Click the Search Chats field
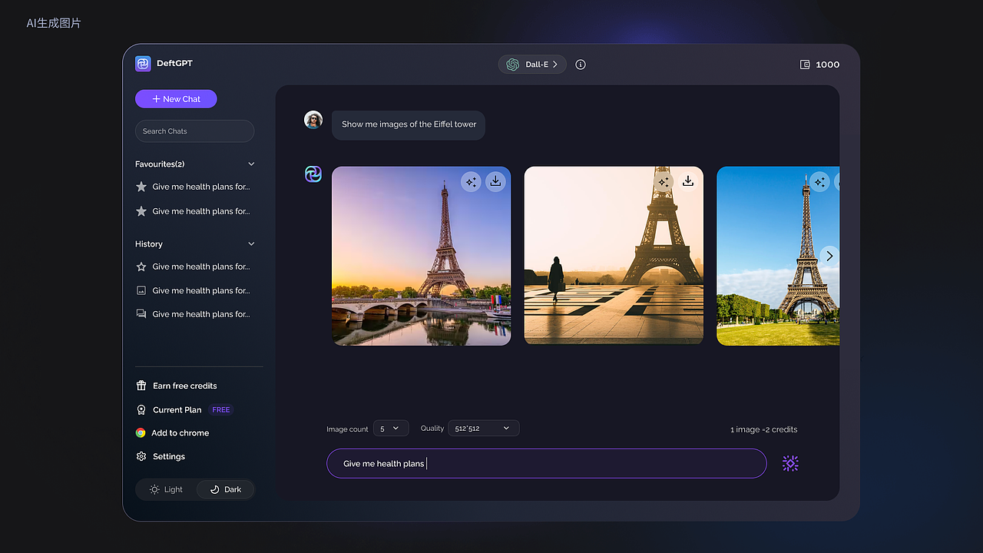The height and width of the screenshot is (553, 983). coord(194,131)
